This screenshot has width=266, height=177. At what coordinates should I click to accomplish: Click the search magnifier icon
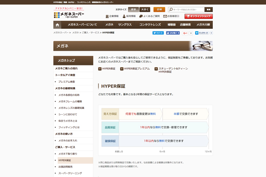[171, 9]
